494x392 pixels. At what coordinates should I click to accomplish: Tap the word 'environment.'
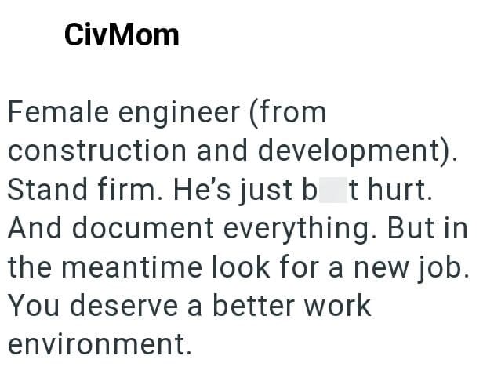[x=100, y=343]
